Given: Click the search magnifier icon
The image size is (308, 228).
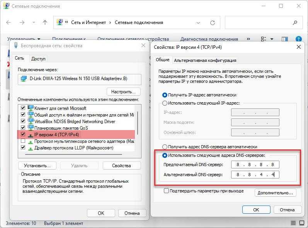Looking at the screenshot, I should (x=295, y=22).
